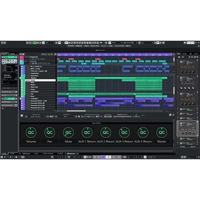This screenshot has width=200, height=200.
Task: Toggle the green active button in top toolbar
Action: (x=35, y=43)
